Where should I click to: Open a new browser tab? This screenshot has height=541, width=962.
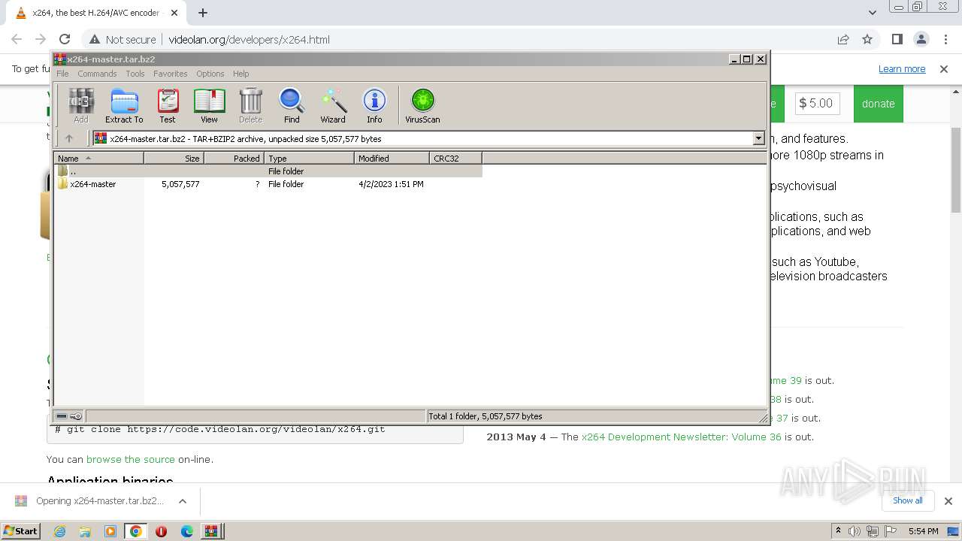click(x=202, y=13)
